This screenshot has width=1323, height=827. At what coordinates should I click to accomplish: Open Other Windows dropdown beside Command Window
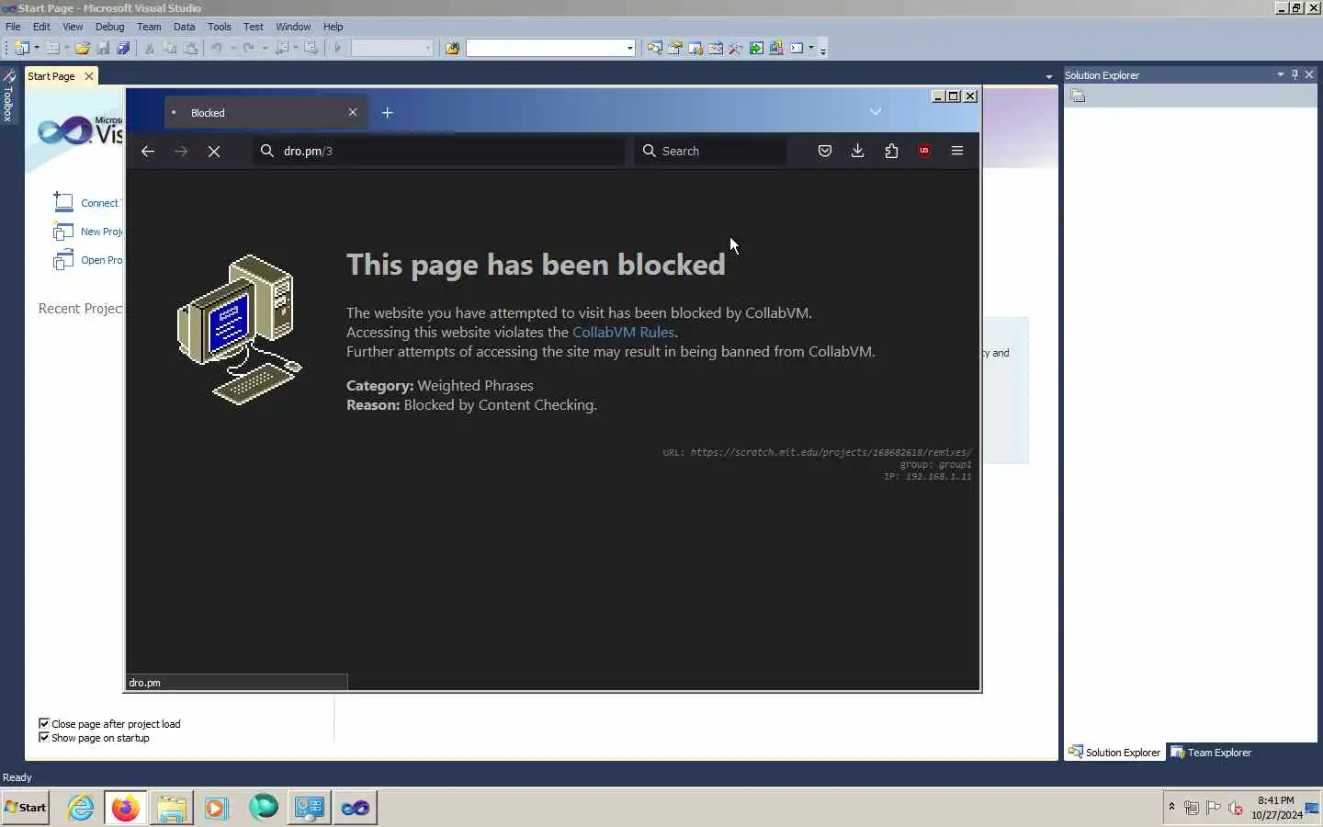pos(811,48)
